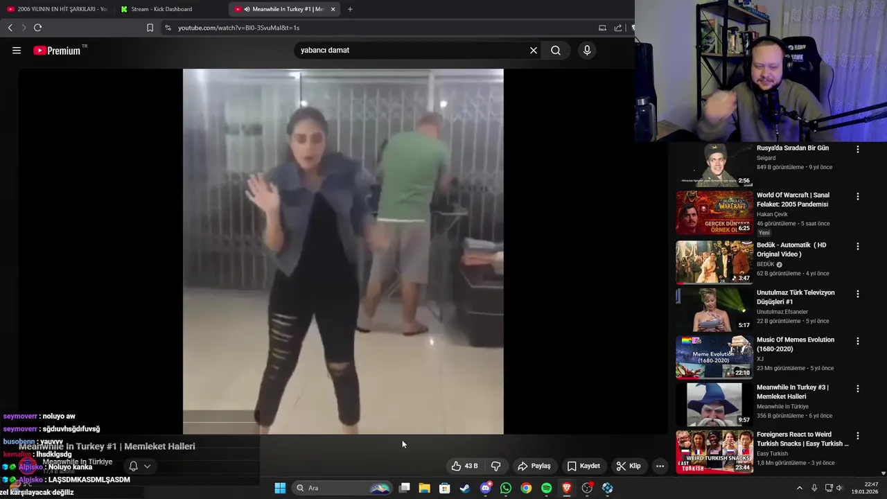This screenshot has width=887, height=499.
Task: Open Hakan Çevik channel link
Action: click(772, 214)
